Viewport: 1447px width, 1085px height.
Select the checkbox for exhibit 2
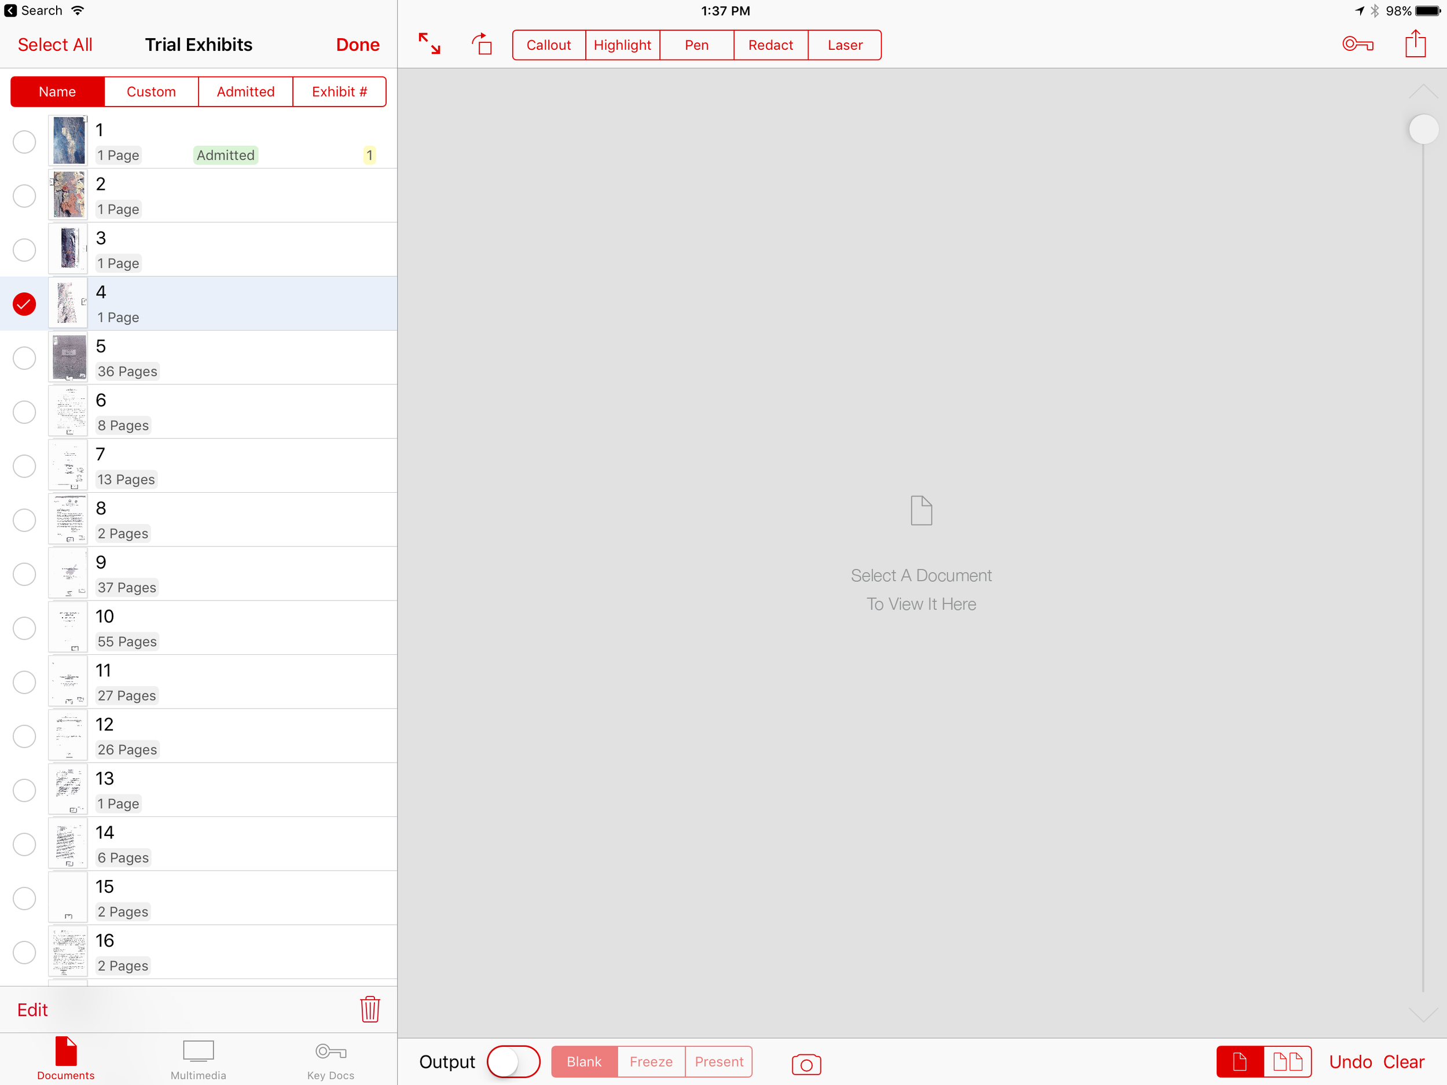click(24, 196)
